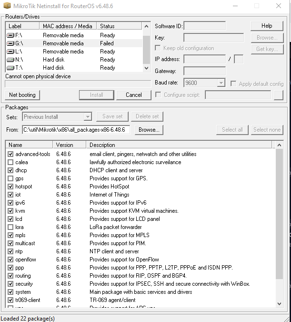Uncheck the ppp package
The width and height of the screenshot is (291, 322).
coord(10,268)
